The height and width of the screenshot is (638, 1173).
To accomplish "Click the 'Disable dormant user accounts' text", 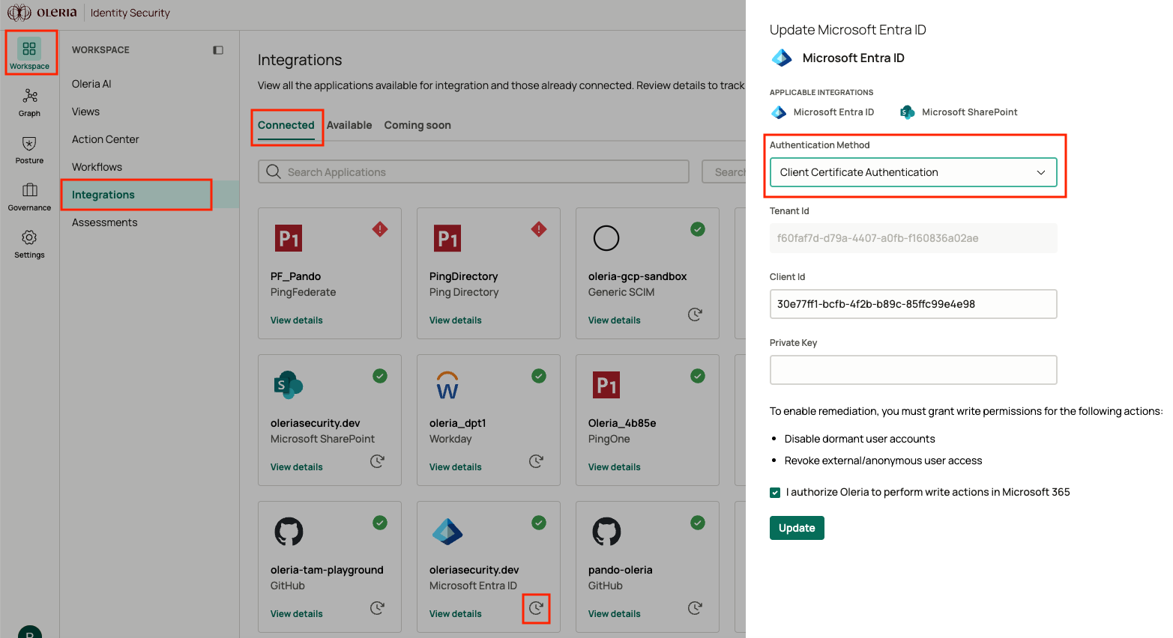I will (860, 439).
